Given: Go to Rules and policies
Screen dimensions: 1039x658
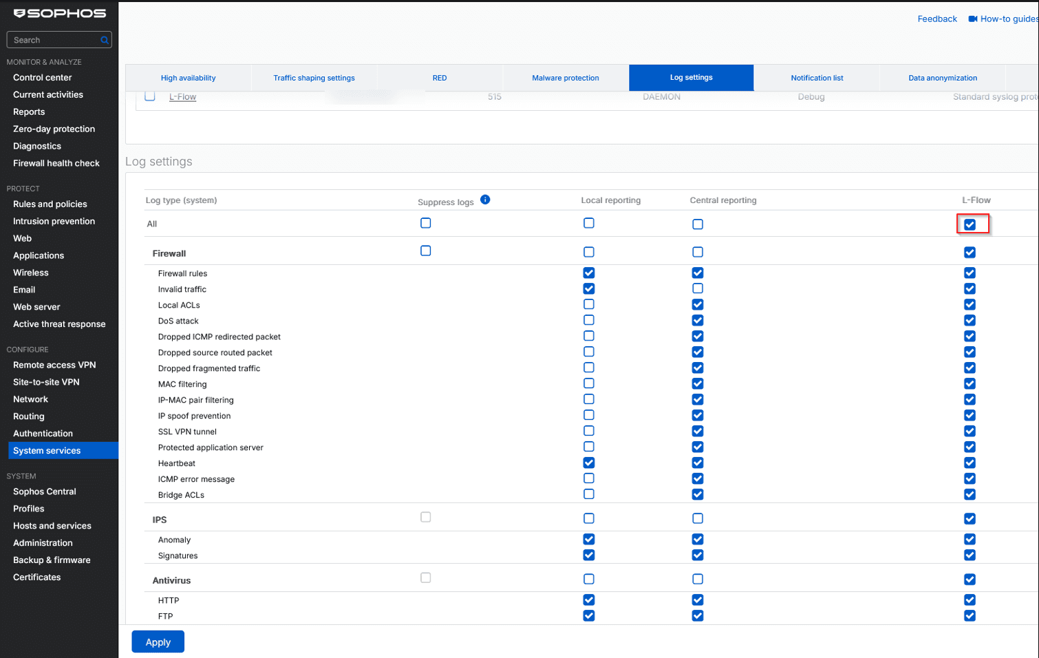Looking at the screenshot, I should pos(50,204).
